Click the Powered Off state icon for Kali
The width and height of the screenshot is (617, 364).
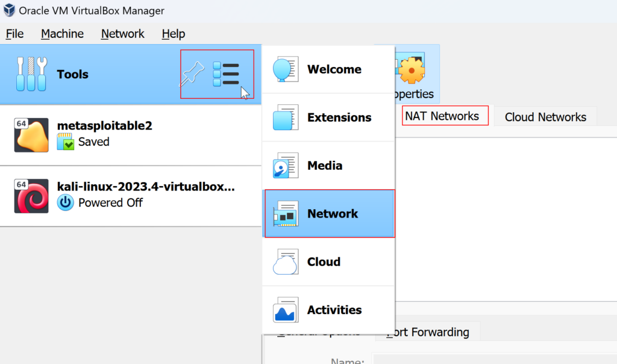pos(65,202)
